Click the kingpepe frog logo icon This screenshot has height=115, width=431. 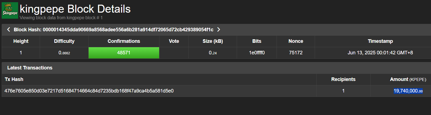[x=10, y=10]
